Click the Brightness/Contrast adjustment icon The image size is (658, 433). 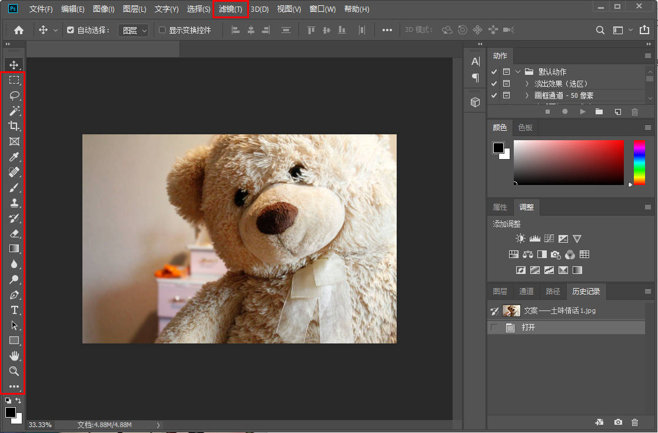520,239
